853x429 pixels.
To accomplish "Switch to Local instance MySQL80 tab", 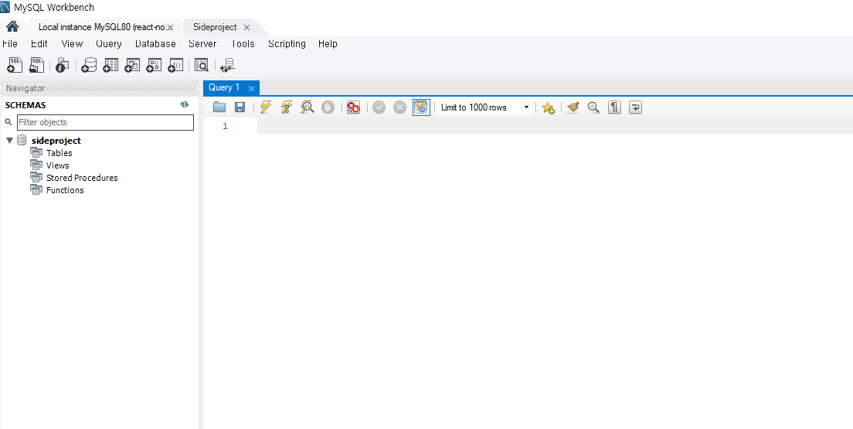I will tap(101, 27).
